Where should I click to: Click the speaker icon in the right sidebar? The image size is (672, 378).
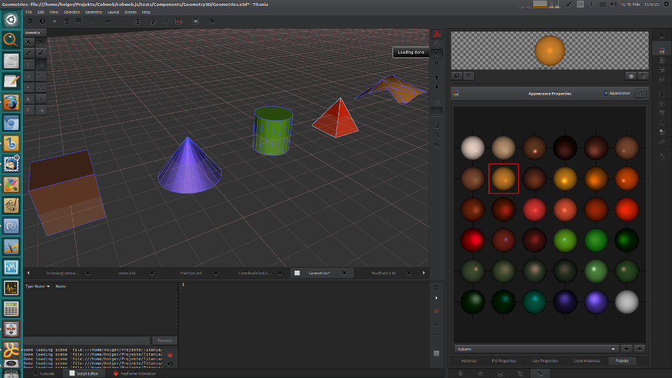click(x=661, y=123)
